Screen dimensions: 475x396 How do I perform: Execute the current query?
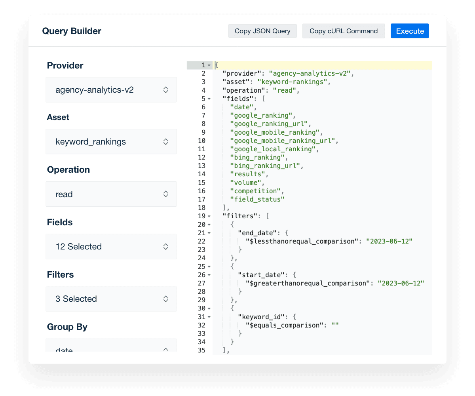click(410, 31)
